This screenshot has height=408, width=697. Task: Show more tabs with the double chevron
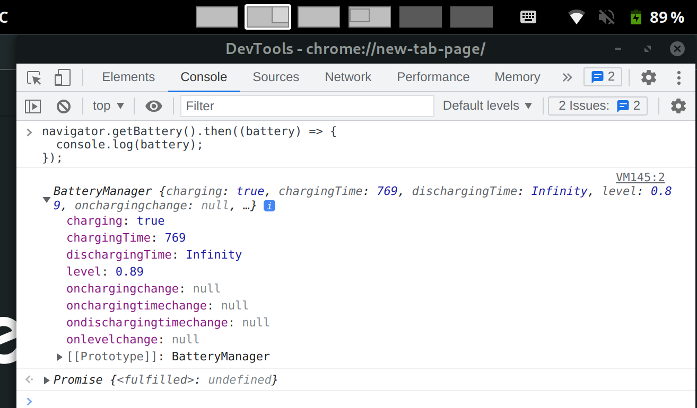click(x=567, y=77)
